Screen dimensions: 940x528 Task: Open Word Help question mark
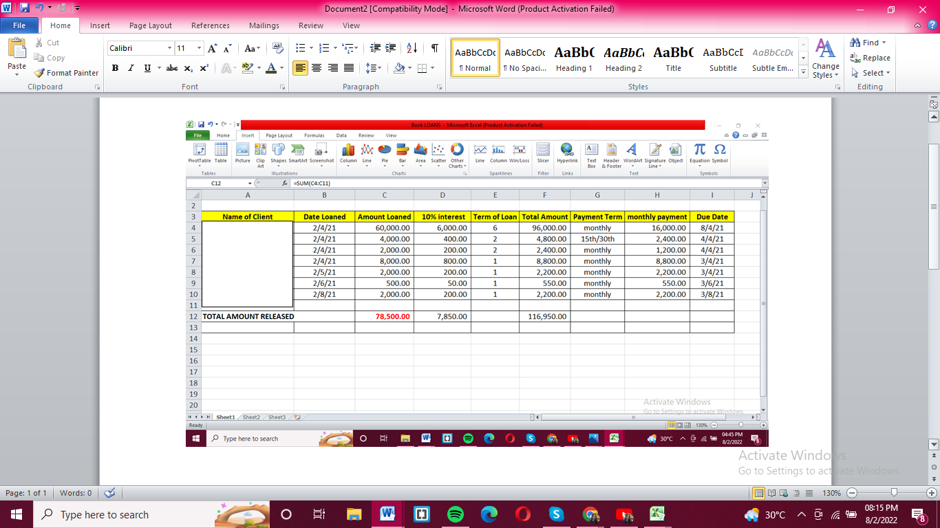tap(932, 25)
